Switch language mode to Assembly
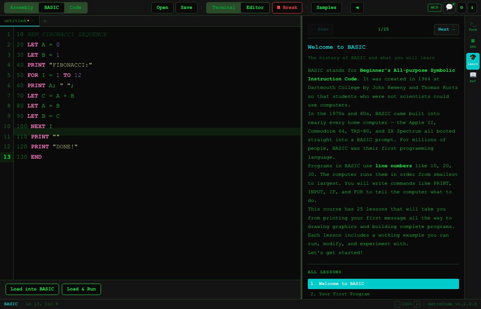Screen dimensions: 481x309 coord(21,7)
